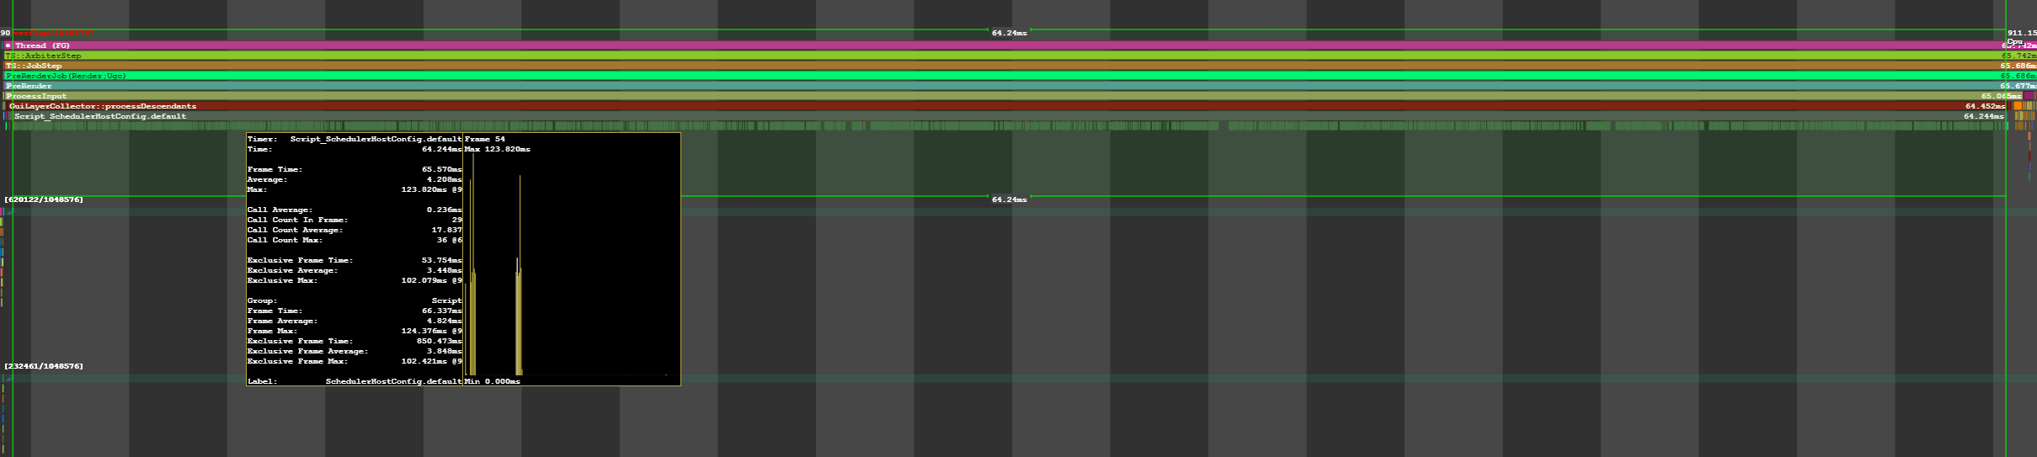Image resolution: width=2037 pixels, height=457 pixels.
Task: Click the upper 64.24ms range label
Action: pyautogui.click(x=1009, y=33)
